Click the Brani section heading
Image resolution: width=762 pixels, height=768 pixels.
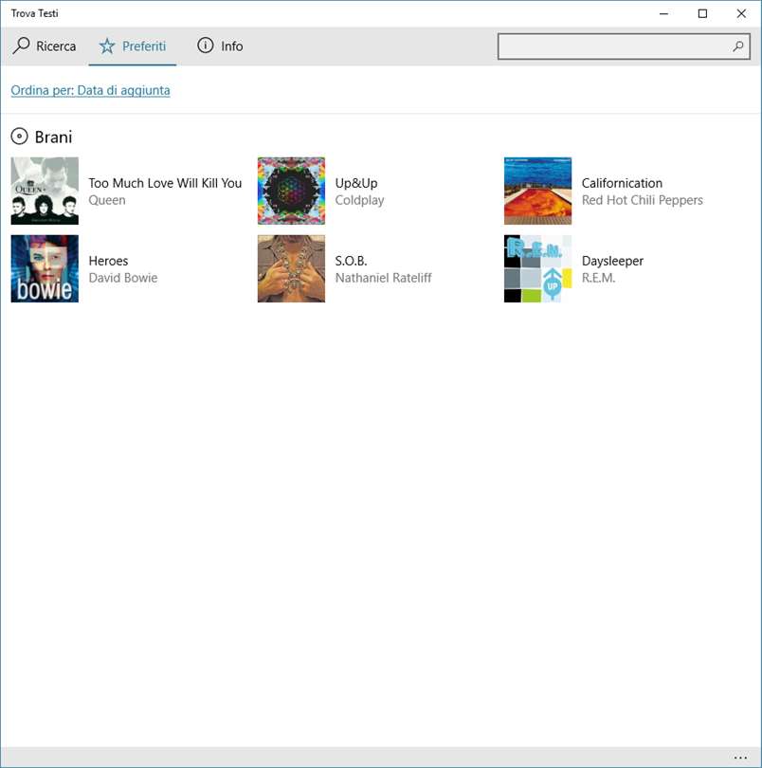(x=53, y=137)
